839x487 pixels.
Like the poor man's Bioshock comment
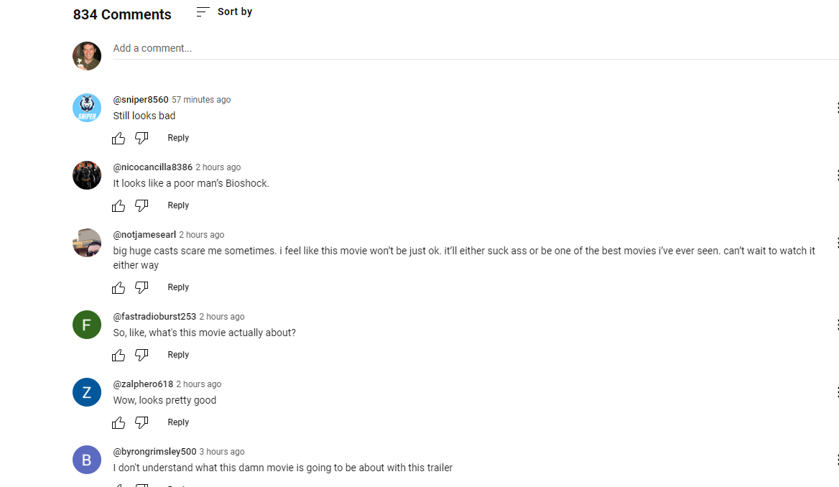point(119,206)
